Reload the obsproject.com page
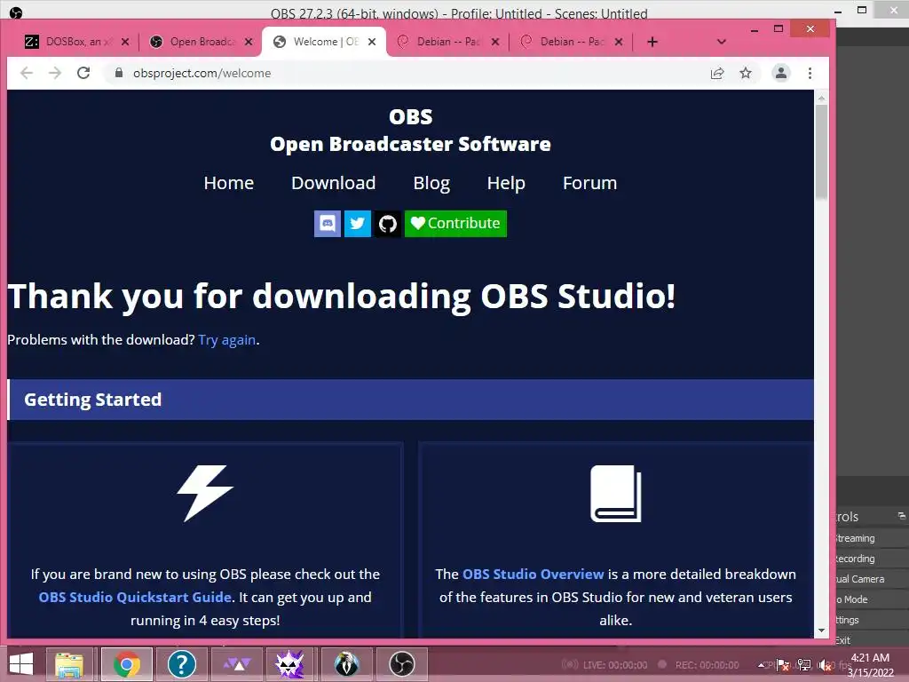The image size is (909, 682). point(83,73)
